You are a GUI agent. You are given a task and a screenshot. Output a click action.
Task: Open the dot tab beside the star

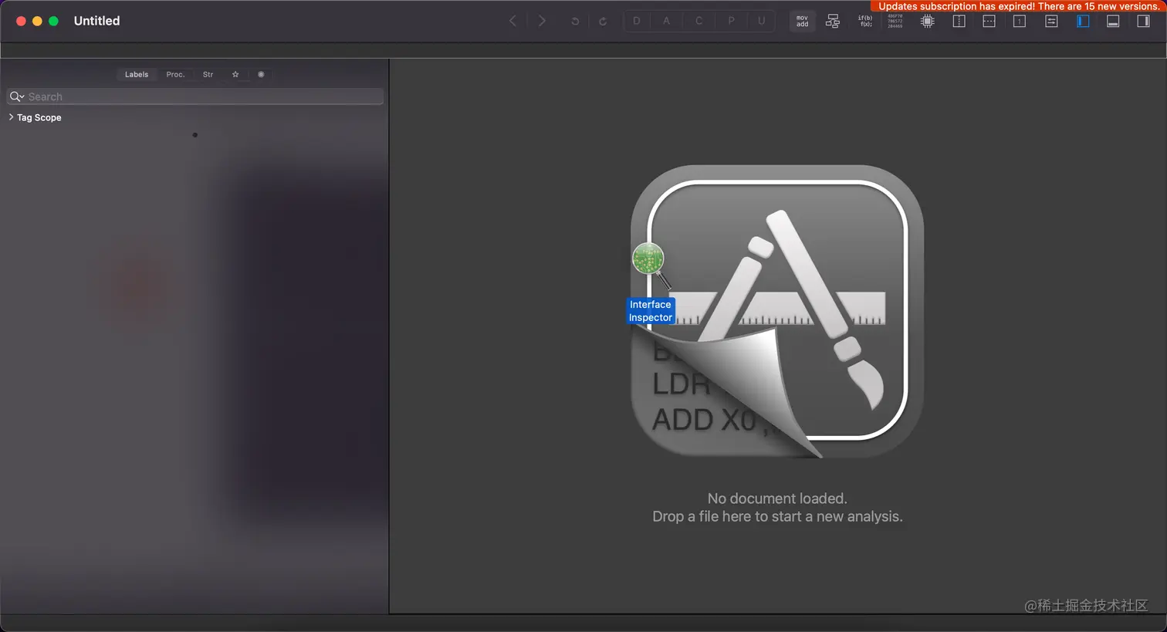(261, 75)
